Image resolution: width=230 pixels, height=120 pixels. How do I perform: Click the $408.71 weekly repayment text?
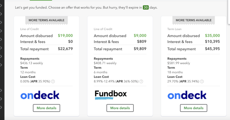click(x=105, y=63)
